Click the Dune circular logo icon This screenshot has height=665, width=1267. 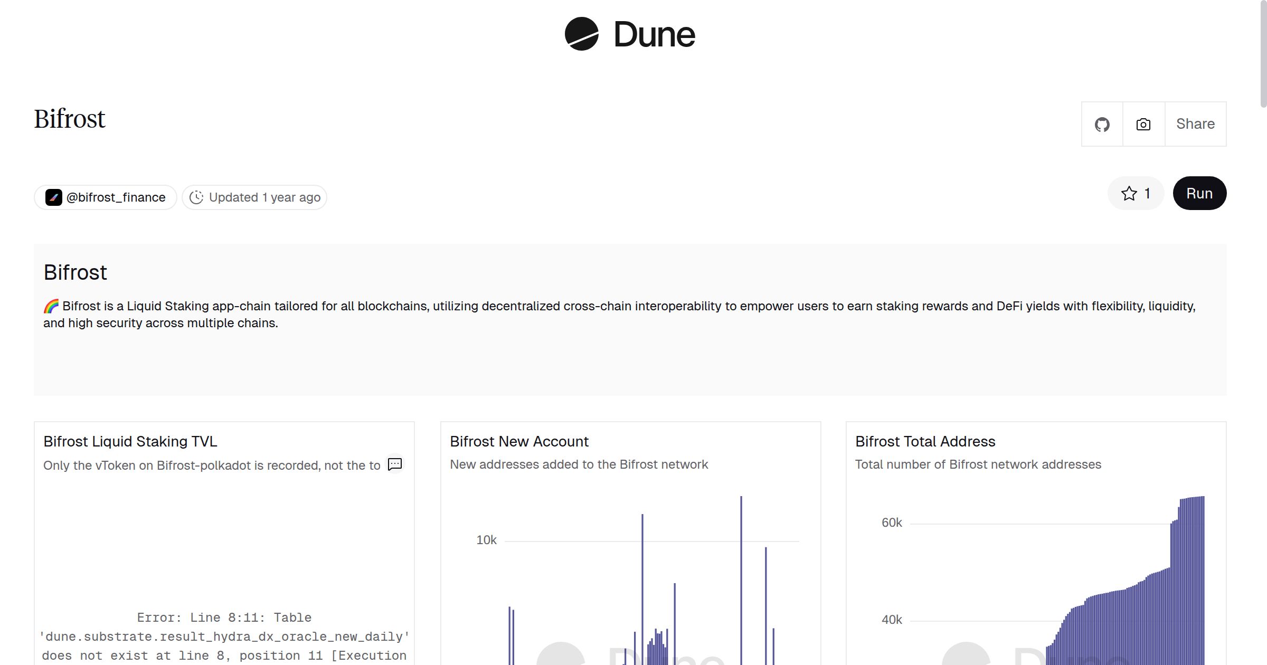coord(581,34)
